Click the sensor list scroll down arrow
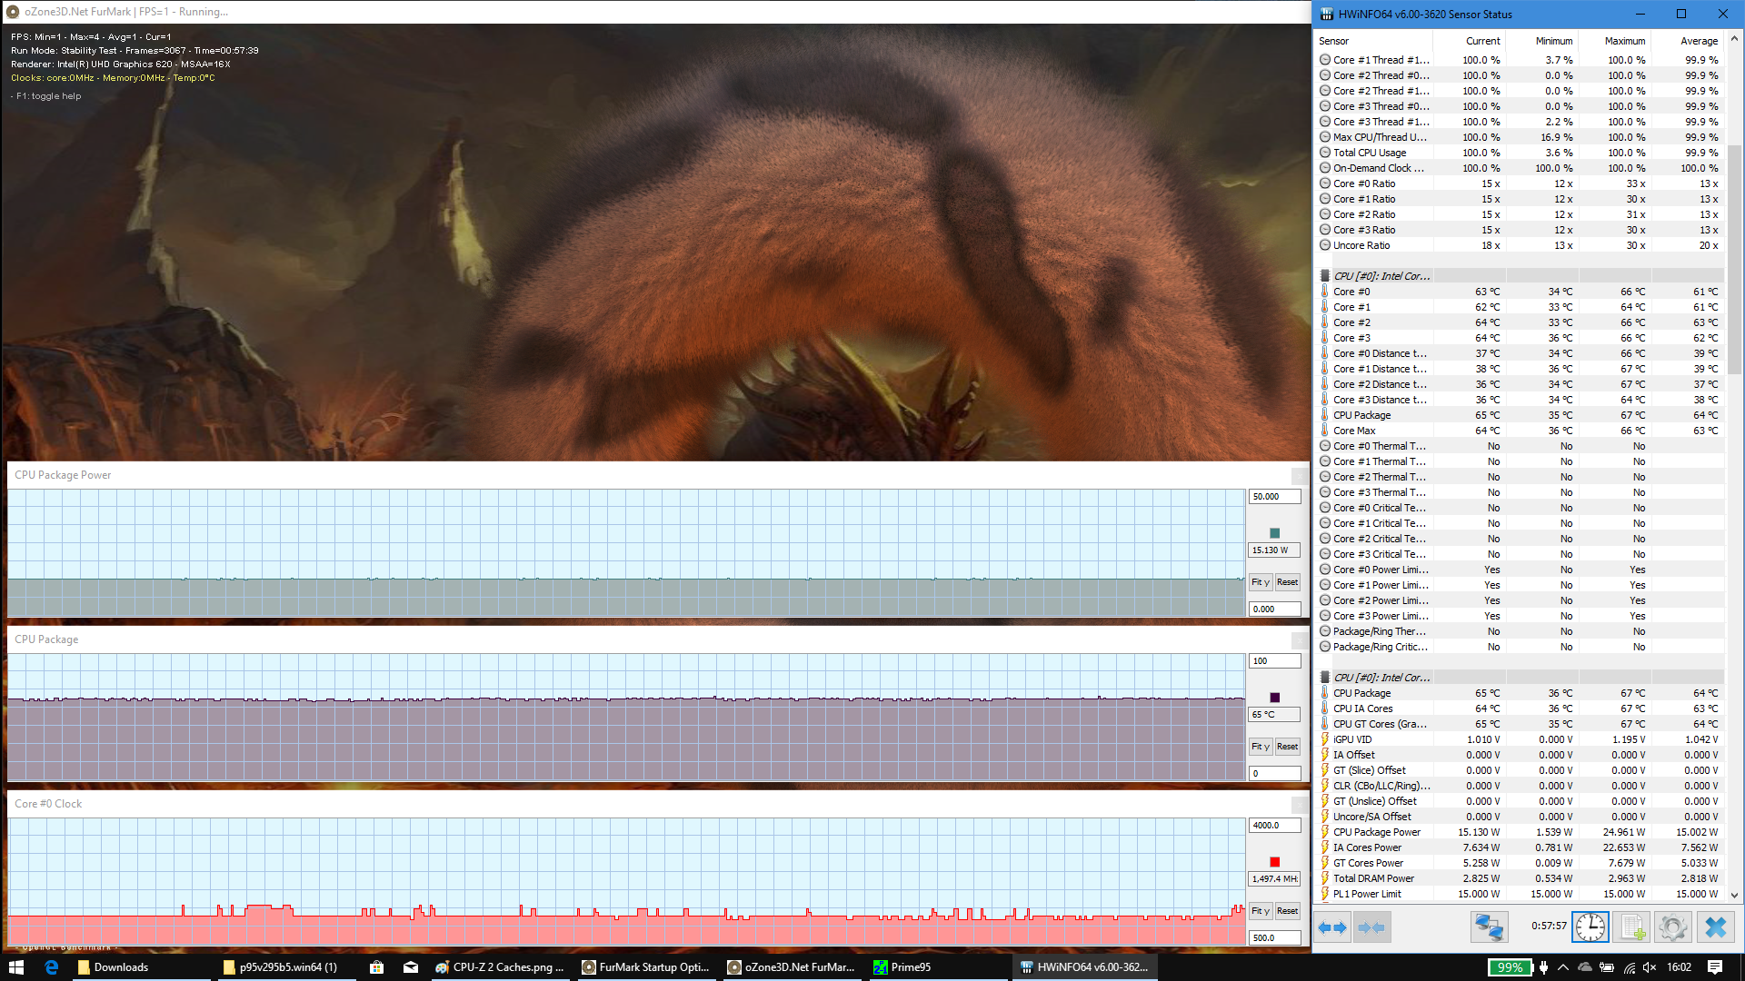This screenshot has width=1745, height=981. pos(1734,895)
